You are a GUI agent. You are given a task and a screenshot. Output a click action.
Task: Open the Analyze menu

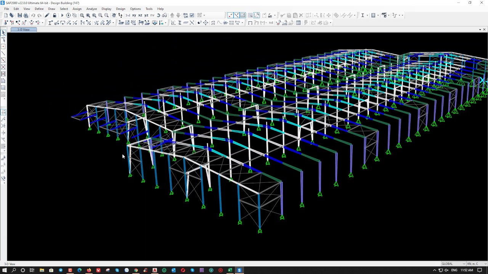click(x=91, y=9)
